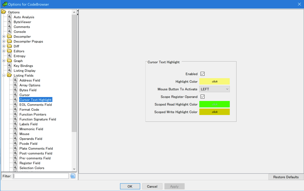Click the Entropy options icon
Image resolution: width=304 pixels, height=191 pixels.
point(9,56)
